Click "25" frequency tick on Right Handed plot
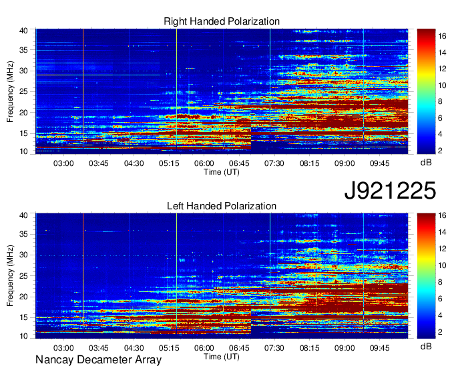454x368 pixels. point(23,91)
